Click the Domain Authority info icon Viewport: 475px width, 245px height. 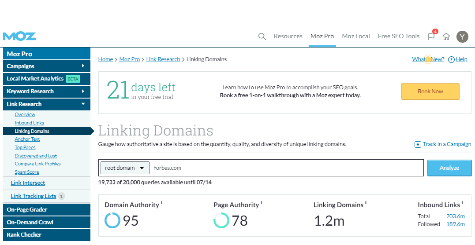(162, 203)
